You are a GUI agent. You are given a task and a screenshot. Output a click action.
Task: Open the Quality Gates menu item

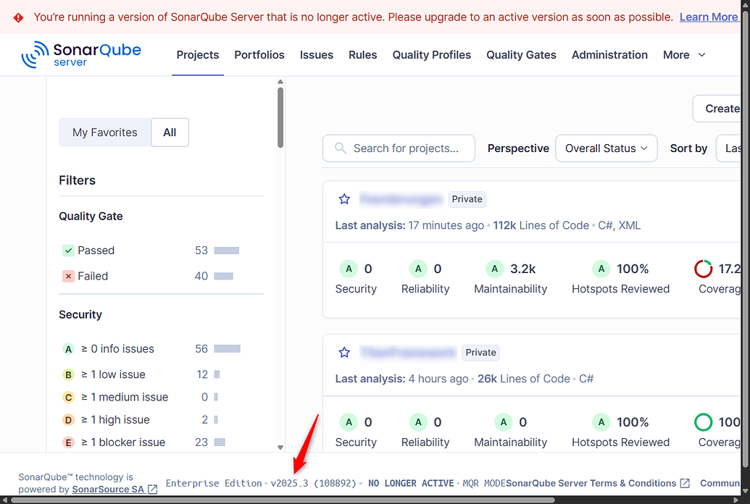521,54
